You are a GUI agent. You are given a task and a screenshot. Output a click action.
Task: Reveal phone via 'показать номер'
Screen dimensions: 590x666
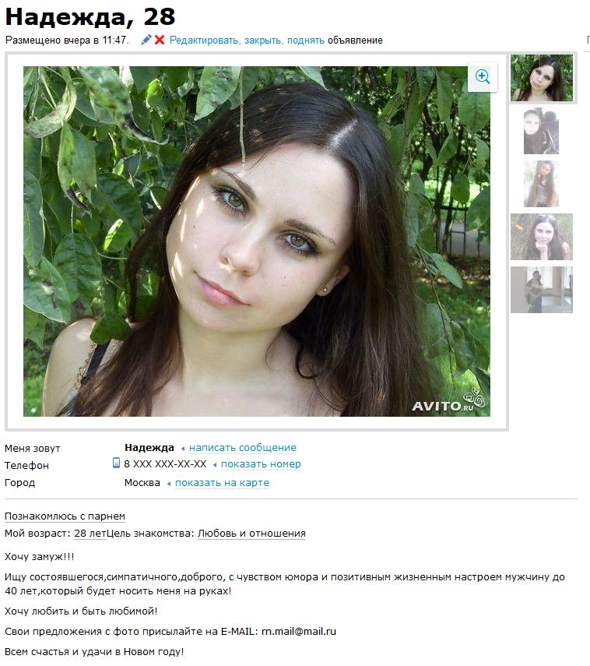(261, 464)
